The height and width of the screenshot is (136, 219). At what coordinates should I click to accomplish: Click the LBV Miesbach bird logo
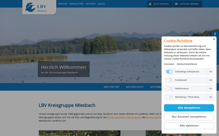(36, 7)
